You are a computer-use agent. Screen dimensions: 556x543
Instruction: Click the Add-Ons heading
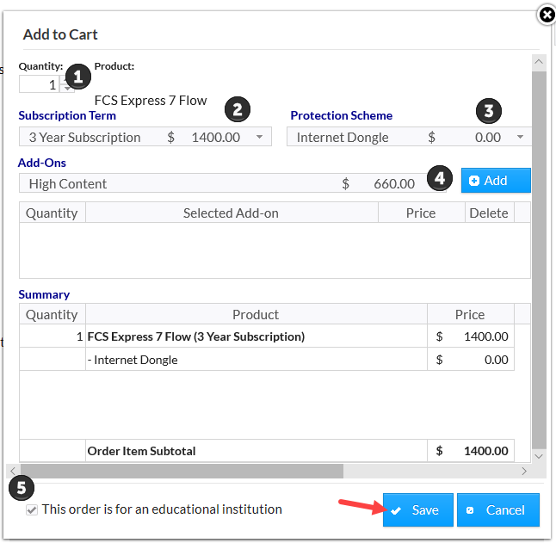click(x=42, y=163)
